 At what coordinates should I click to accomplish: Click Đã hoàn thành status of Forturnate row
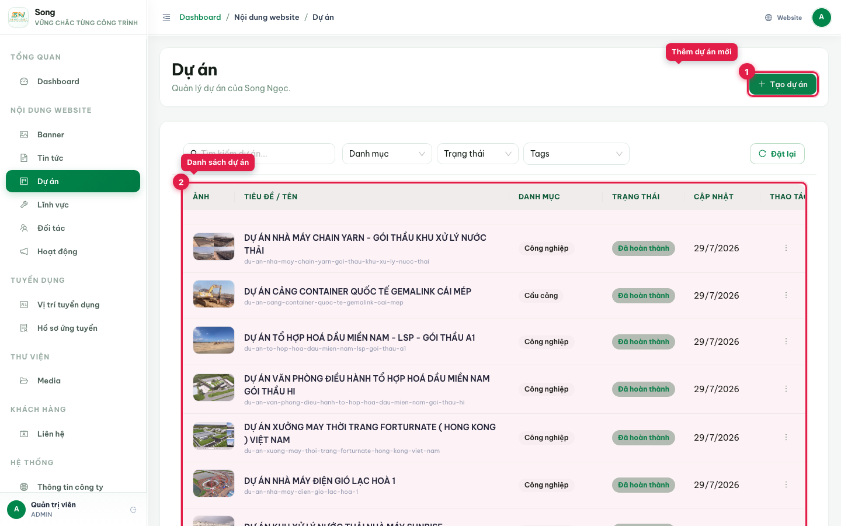tap(644, 438)
